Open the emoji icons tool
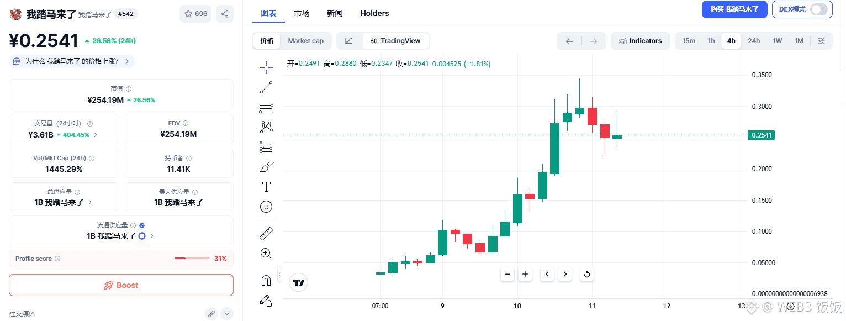 266,207
